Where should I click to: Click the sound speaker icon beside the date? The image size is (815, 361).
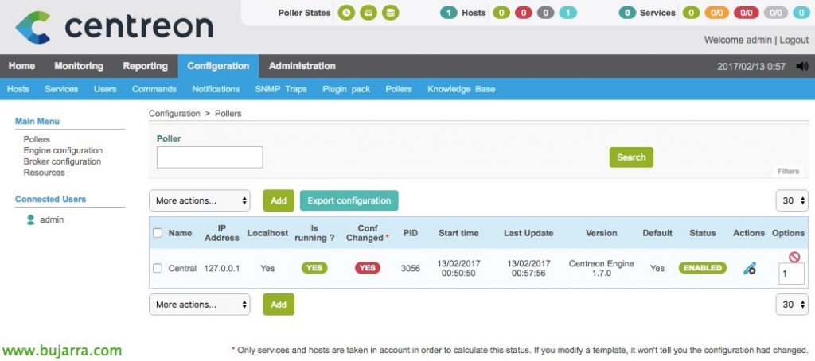[x=801, y=66]
